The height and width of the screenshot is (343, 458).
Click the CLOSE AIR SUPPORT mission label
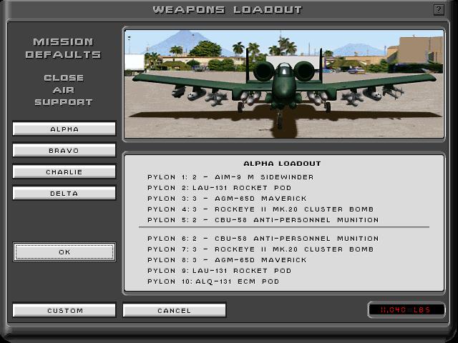click(x=64, y=90)
